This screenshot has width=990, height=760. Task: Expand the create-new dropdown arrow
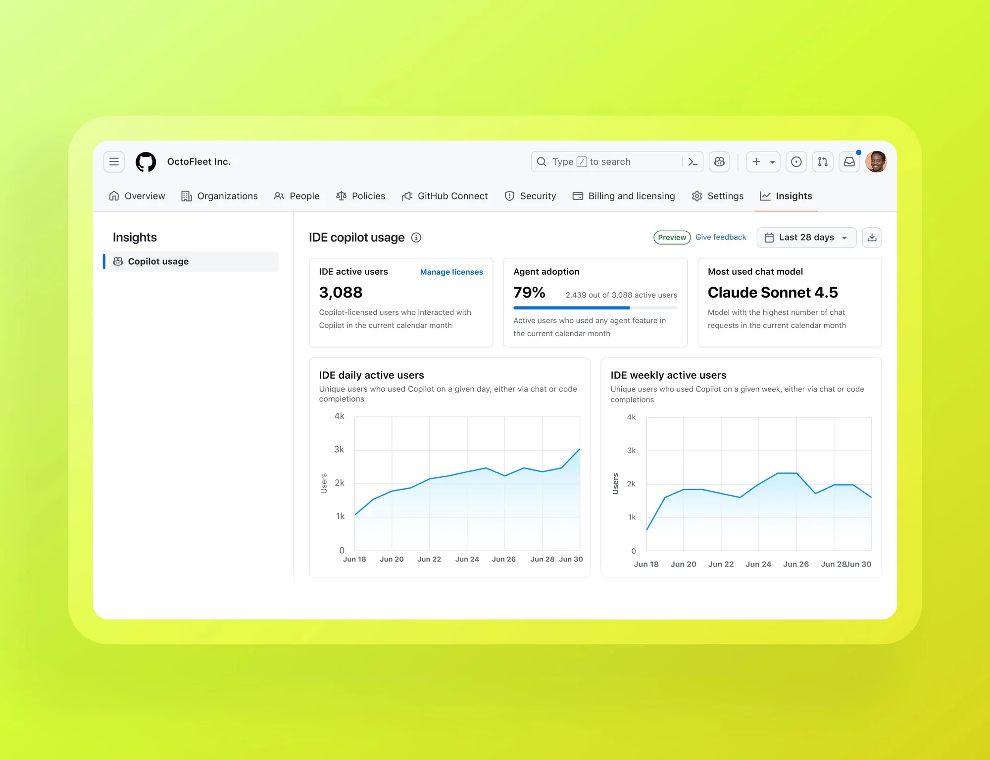click(772, 162)
